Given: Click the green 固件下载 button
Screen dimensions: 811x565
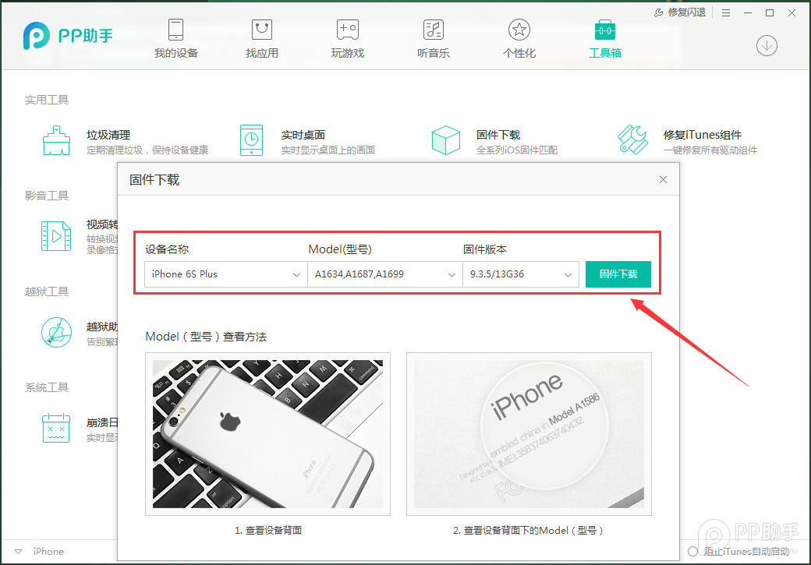Looking at the screenshot, I should click(x=618, y=274).
